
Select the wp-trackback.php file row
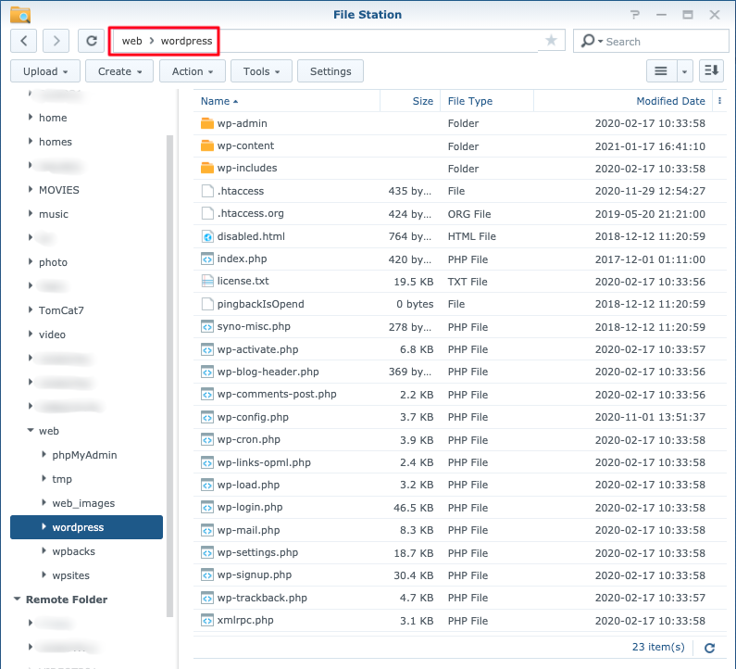pyautogui.click(x=460, y=598)
